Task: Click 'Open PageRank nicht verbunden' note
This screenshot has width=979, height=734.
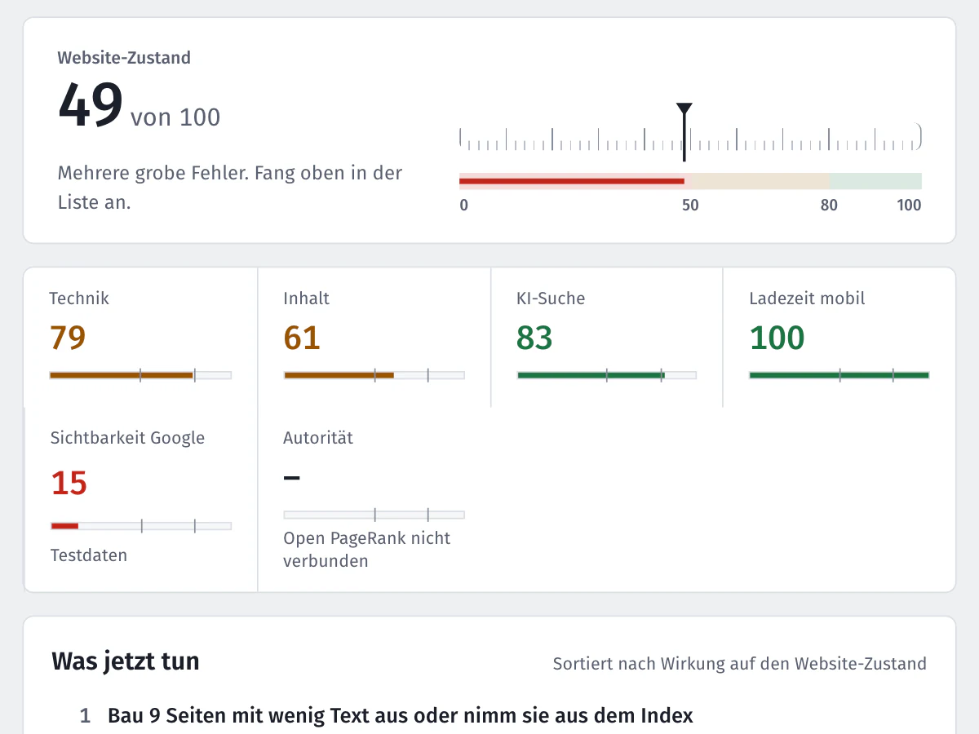Action: pos(366,550)
